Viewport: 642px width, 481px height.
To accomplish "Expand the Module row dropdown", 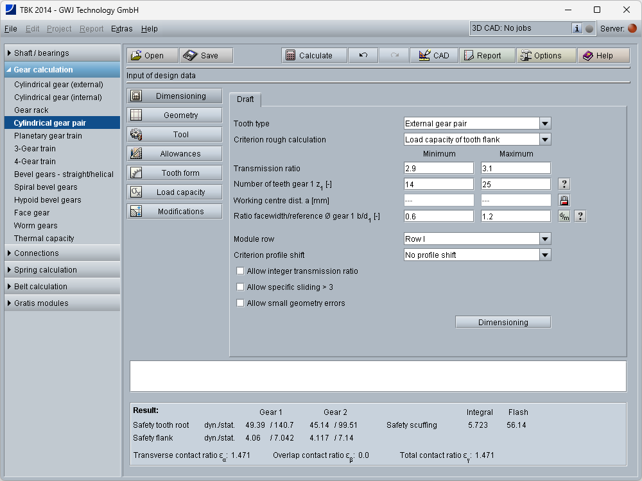I will coord(544,239).
